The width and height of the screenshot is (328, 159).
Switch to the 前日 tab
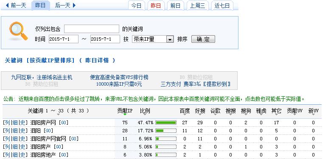(x=175, y=6)
